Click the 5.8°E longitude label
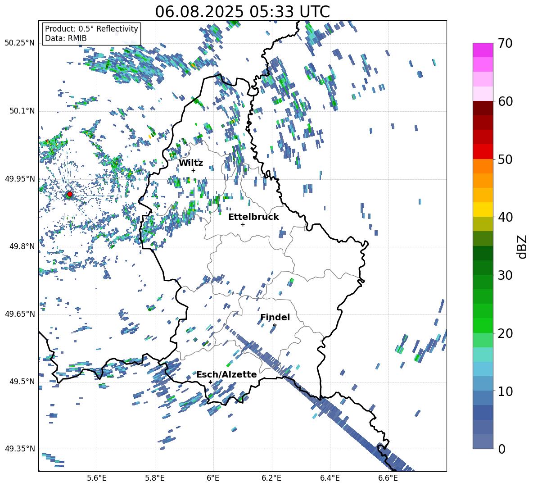This screenshot has width=533, height=487. (x=155, y=478)
